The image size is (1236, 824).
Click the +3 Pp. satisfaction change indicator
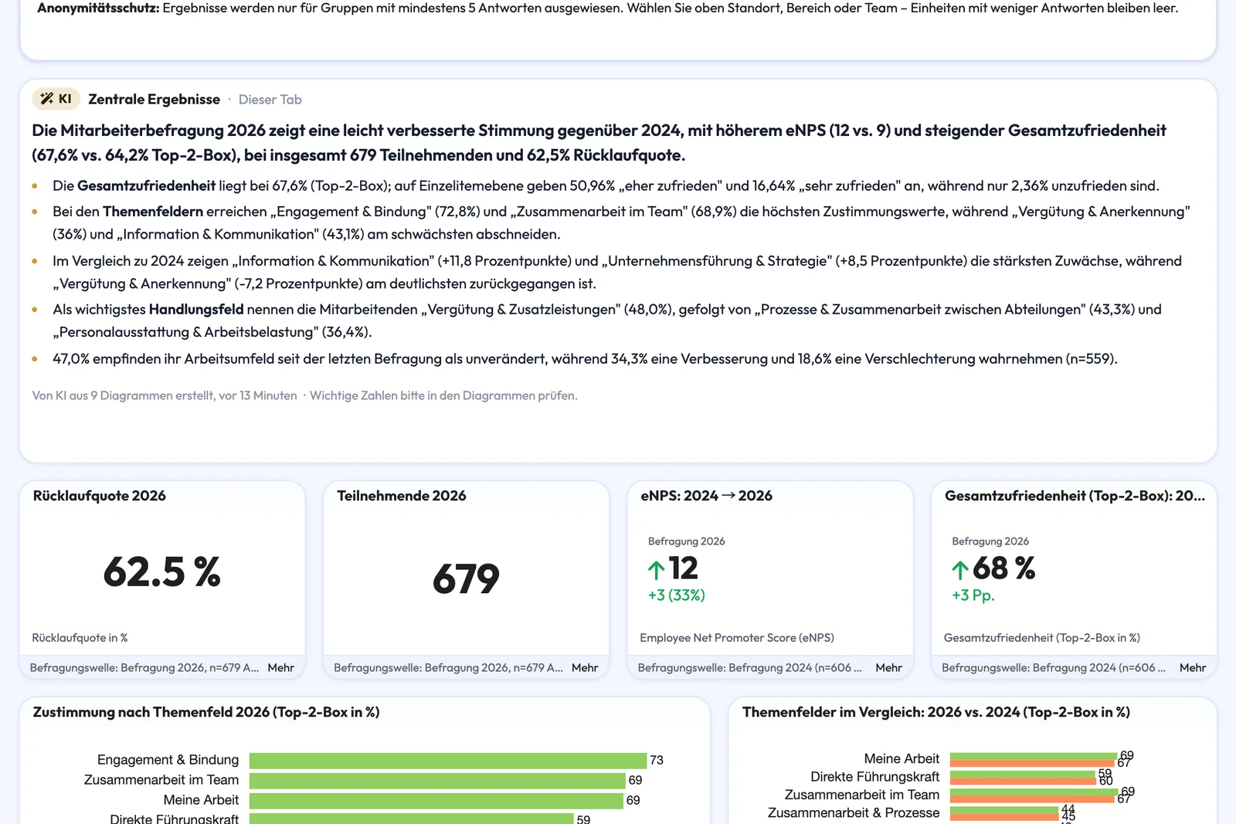(973, 595)
